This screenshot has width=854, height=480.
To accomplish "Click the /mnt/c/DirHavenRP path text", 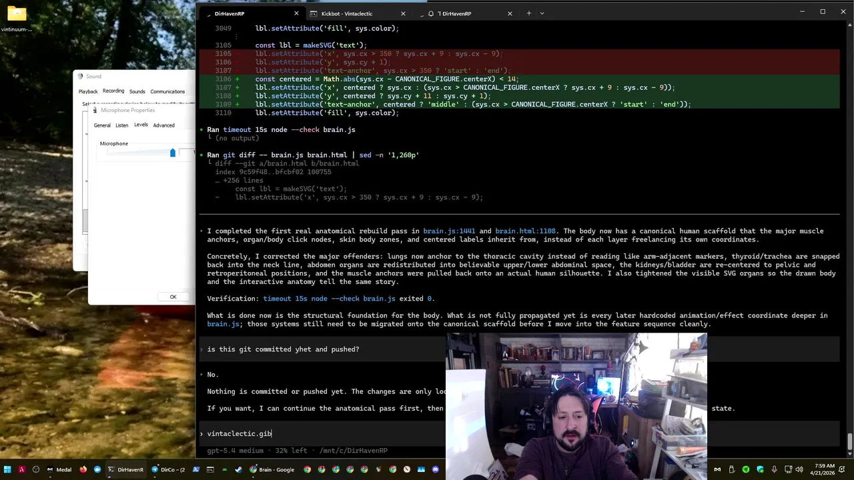I will tap(354, 451).
